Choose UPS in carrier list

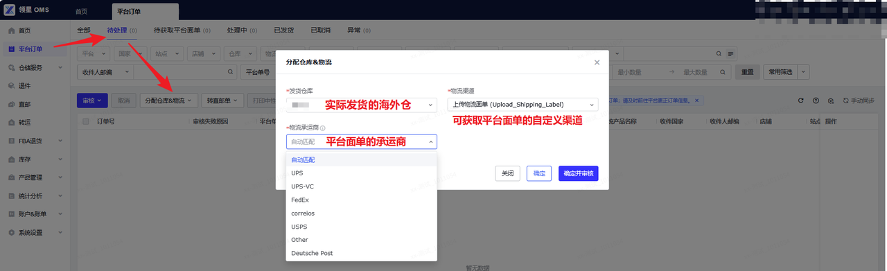(x=362, y=173)
